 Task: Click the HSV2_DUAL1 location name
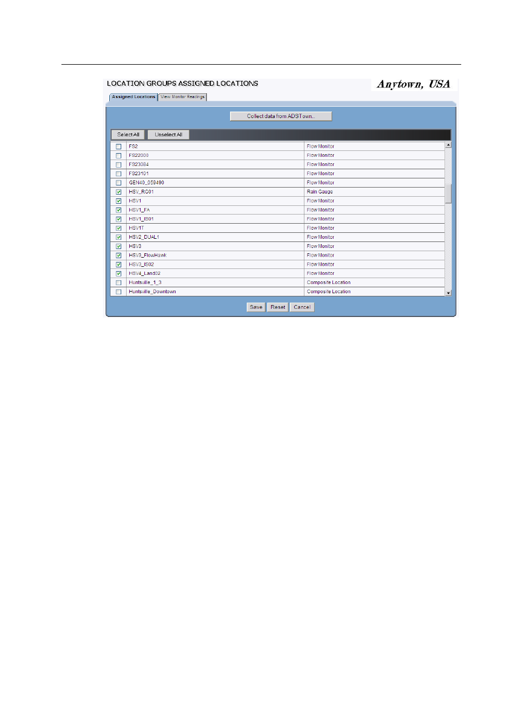click(144, 237)
